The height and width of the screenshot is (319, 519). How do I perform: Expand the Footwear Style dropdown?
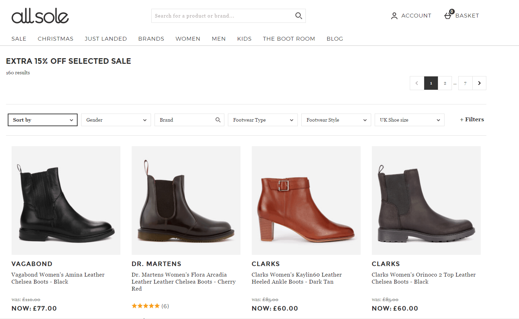tap(336, 120)
